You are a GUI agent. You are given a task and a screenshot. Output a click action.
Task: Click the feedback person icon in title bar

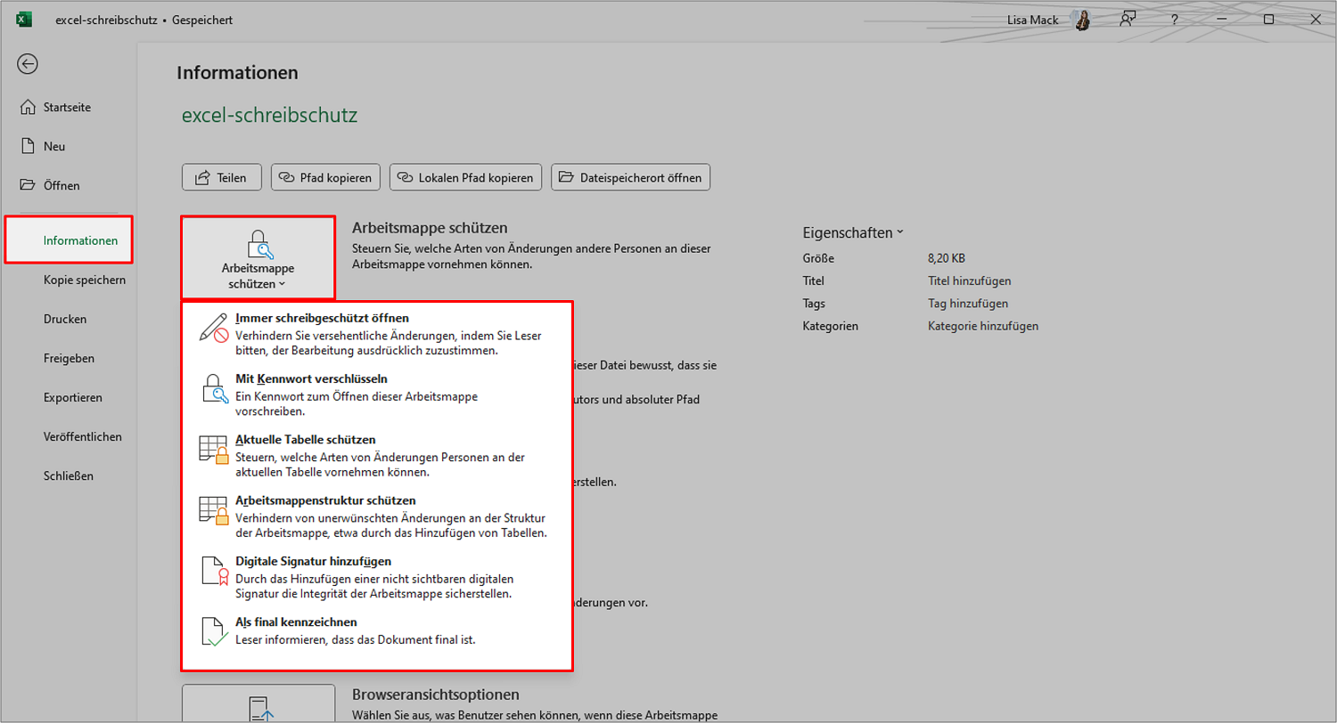tap(1129, 19)
